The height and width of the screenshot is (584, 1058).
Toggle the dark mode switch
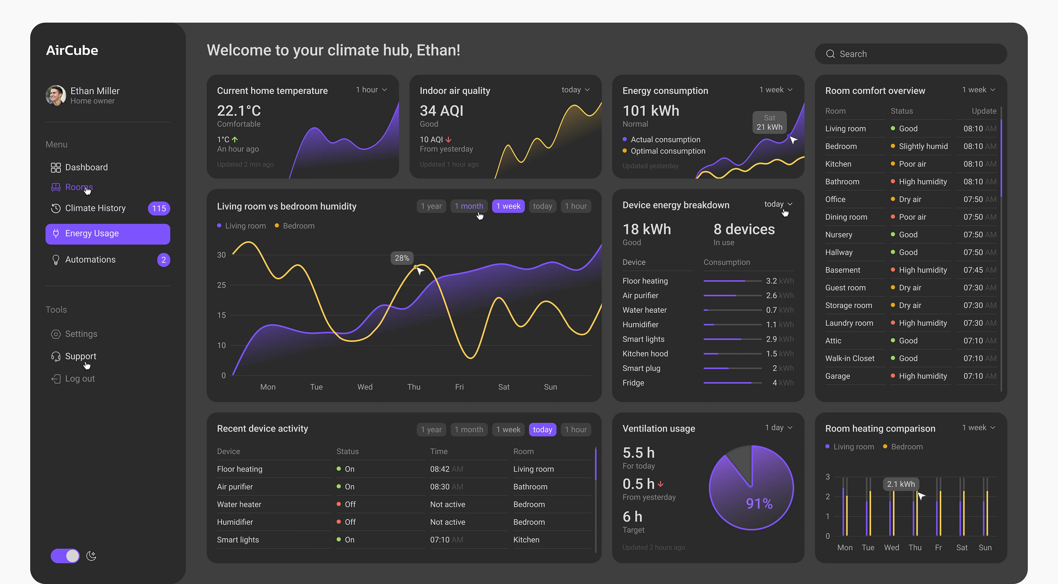[x=65, y=556]
